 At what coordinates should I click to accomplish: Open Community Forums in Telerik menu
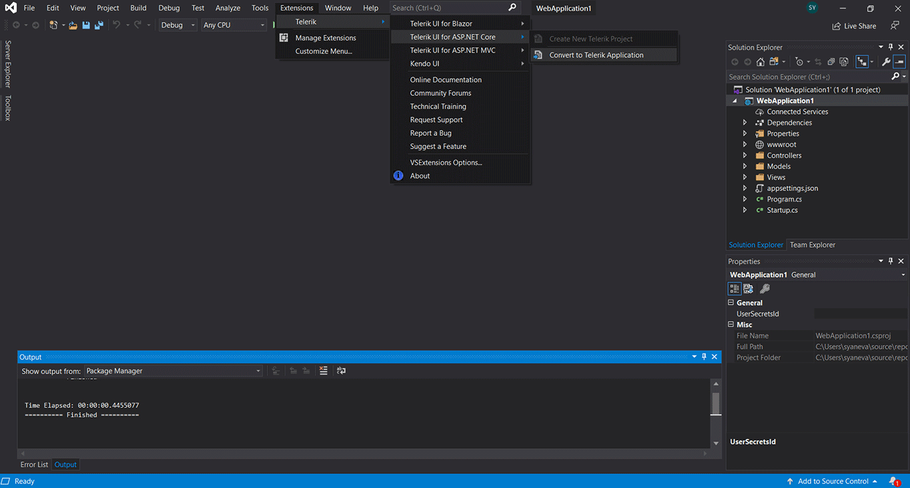[440, 93]
